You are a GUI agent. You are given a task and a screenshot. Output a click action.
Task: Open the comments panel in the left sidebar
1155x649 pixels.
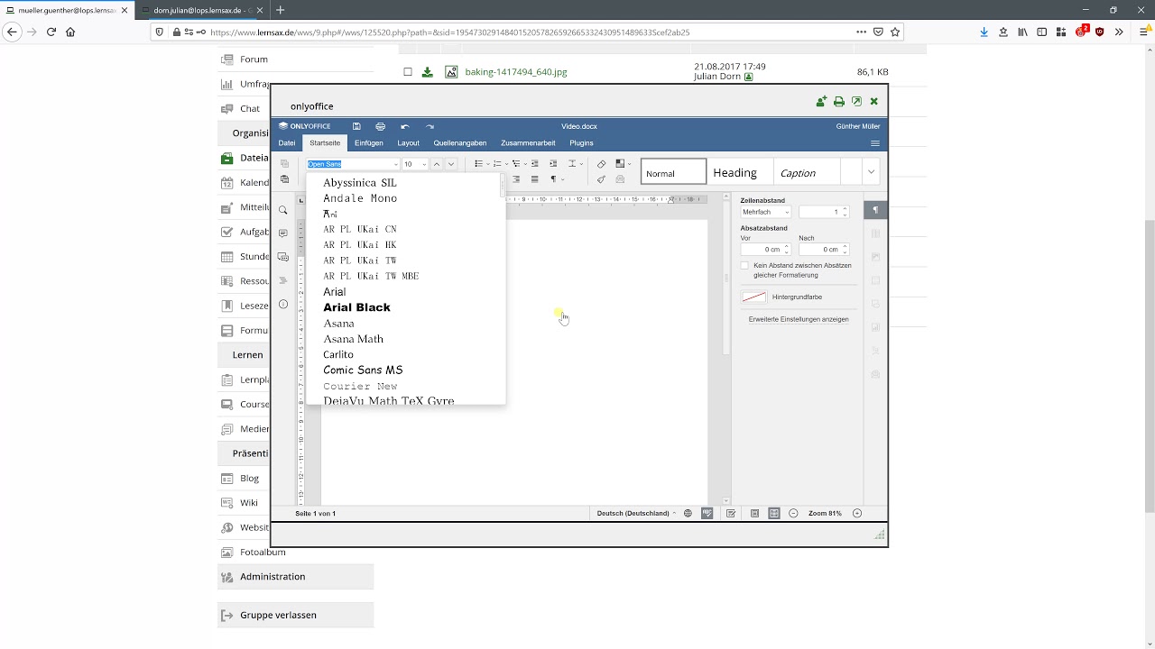pos(283,233)
